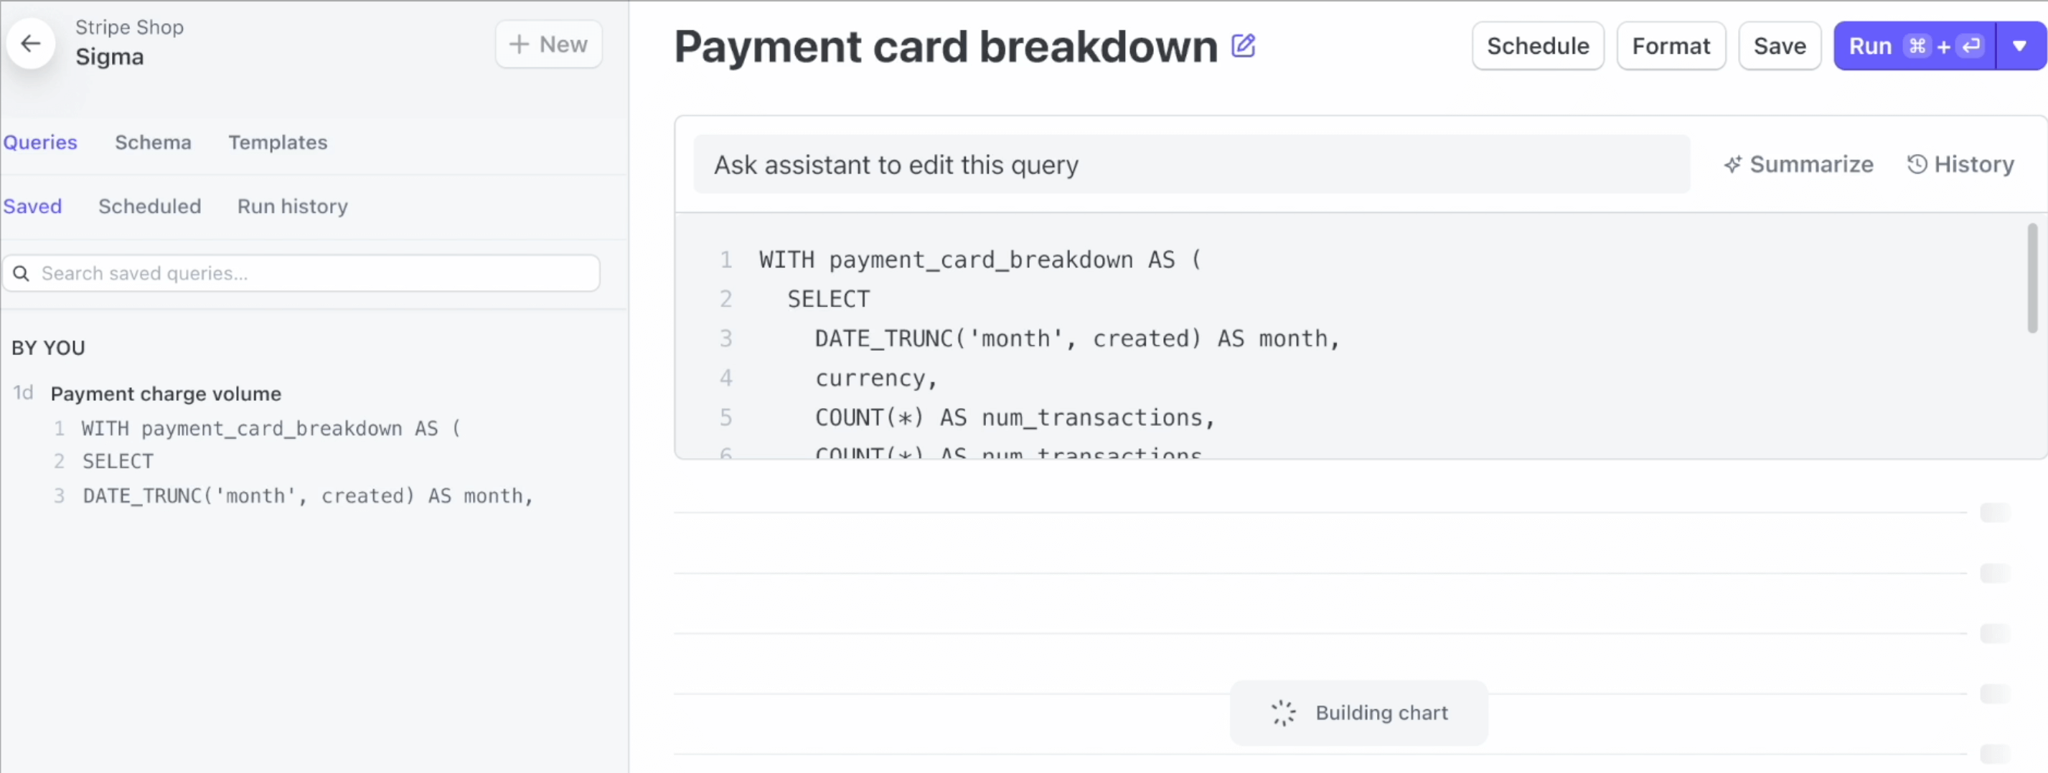
Task: Click the back arrow icon
Action: pos(30,44)
